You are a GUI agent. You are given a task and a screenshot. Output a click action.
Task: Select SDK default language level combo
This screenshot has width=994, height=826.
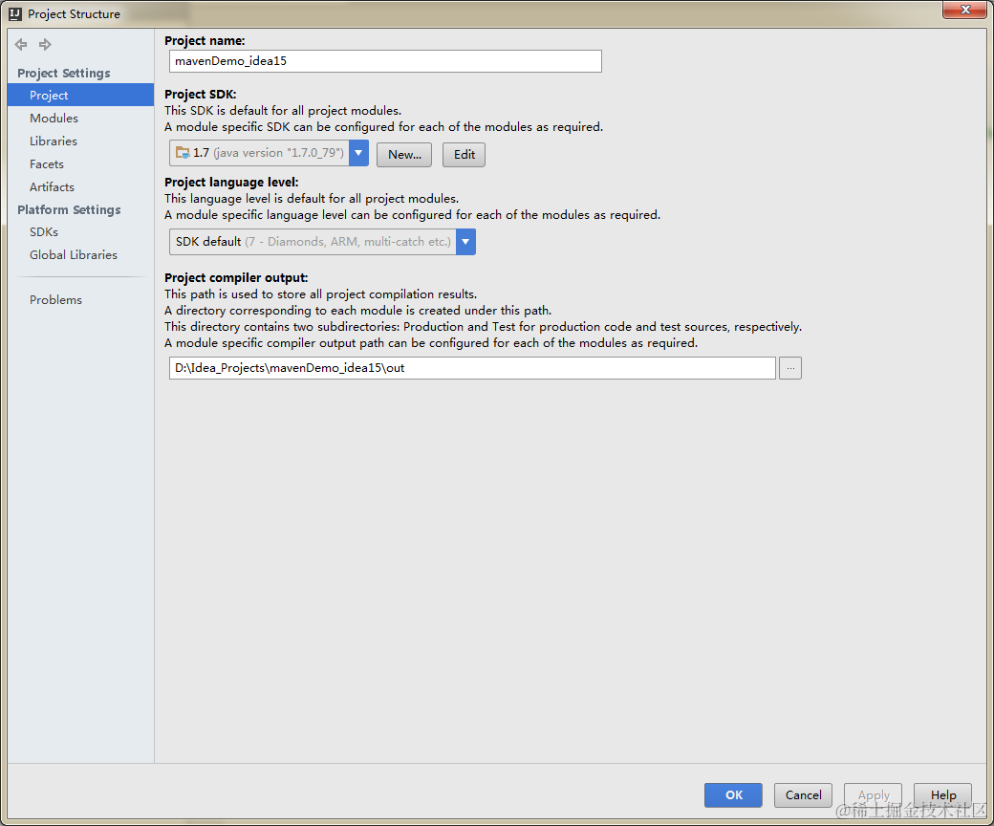(x=322, y=242)
